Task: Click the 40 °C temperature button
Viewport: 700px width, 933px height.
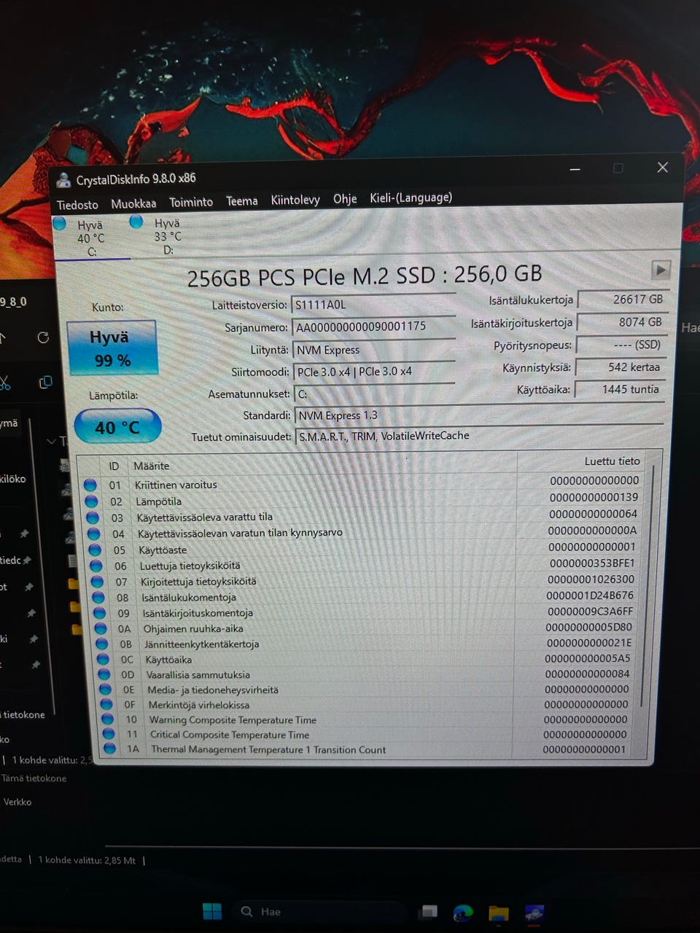Action: [x=117, y=427]
